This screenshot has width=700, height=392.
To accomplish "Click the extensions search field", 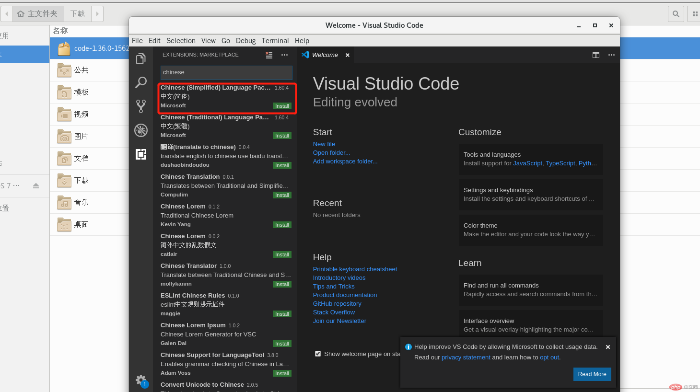I will tap(226, 72).
